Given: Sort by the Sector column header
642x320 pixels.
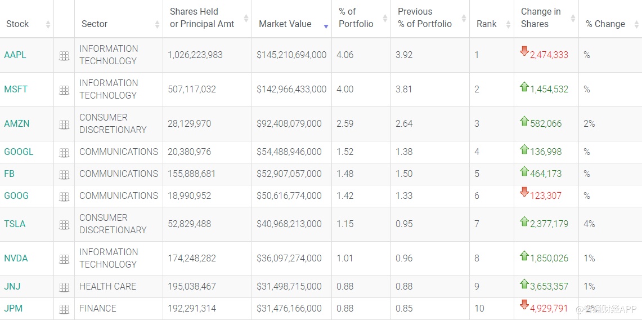Looking at the screenshot, I should point(95,24).
